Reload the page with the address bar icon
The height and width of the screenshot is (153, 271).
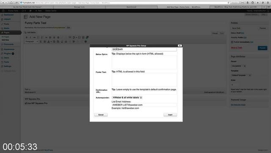point(229,3)
